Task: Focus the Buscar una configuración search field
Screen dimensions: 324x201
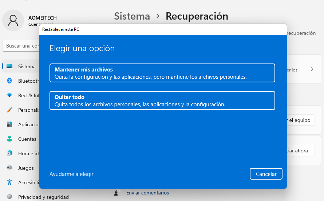Action: click(23, 46)
